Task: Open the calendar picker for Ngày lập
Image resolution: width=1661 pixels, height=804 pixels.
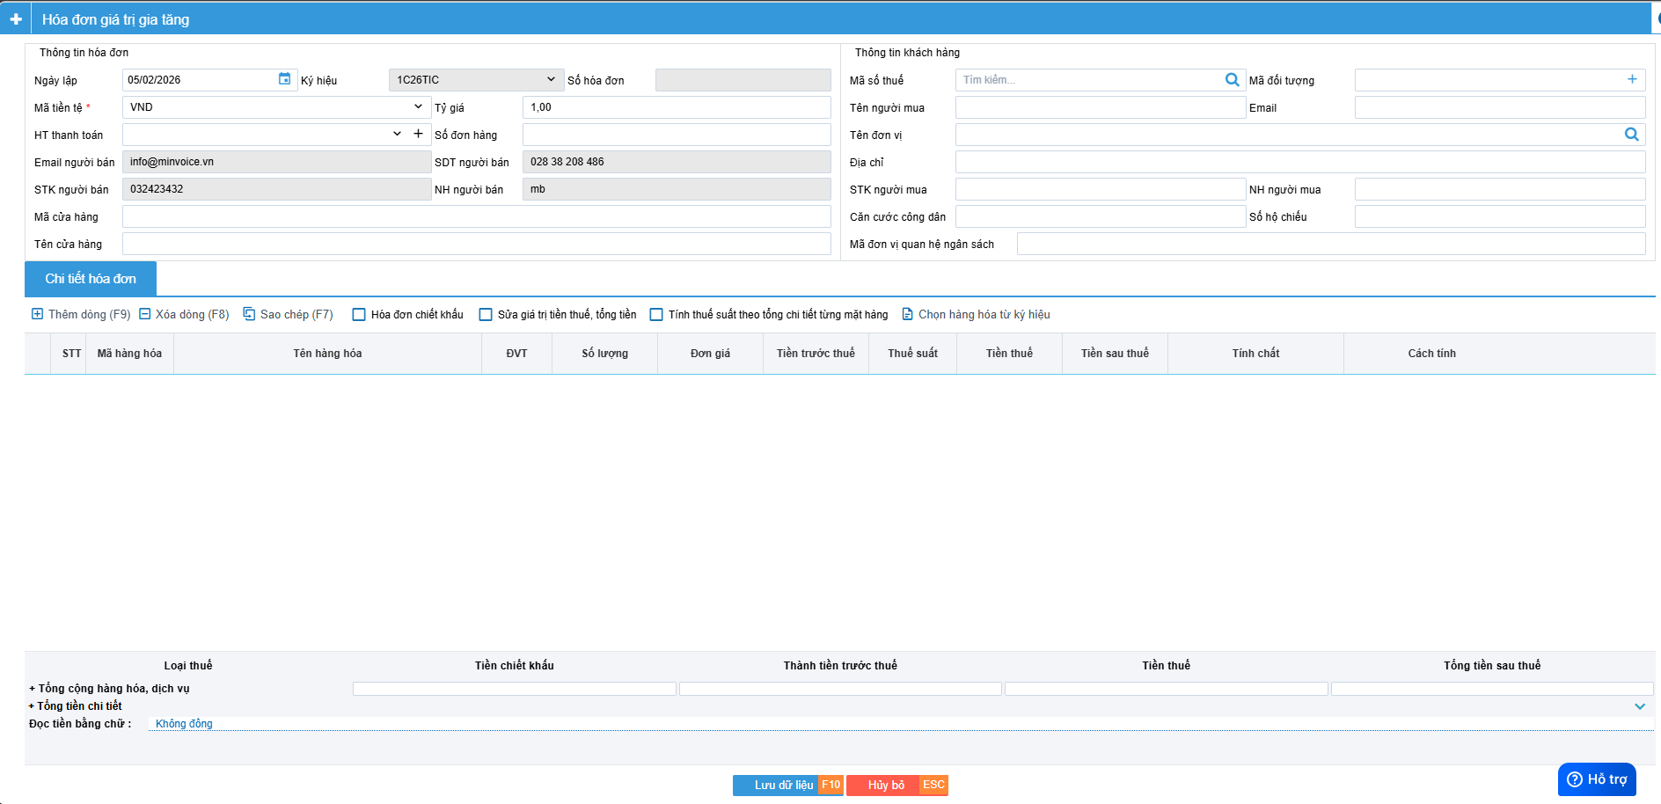Action: [284, 79]
